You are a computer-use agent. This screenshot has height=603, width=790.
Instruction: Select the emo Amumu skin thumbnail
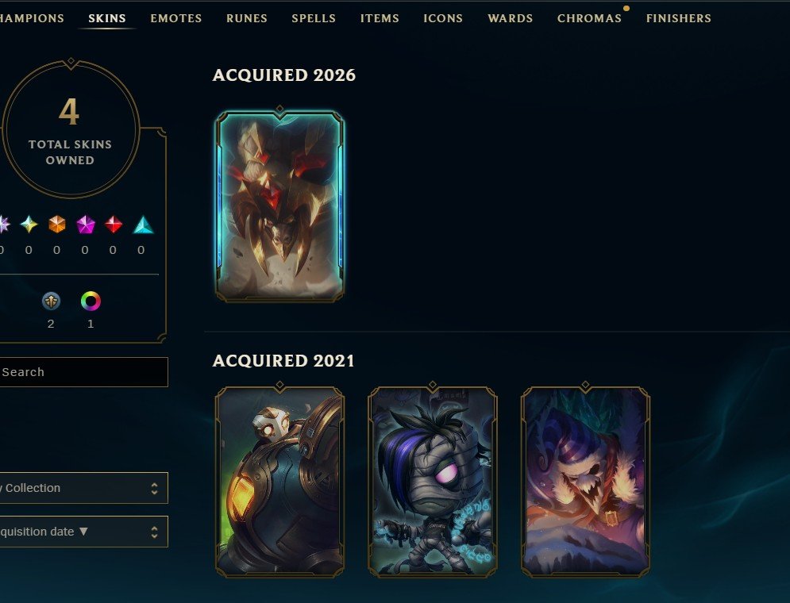(x=433, y=482)
